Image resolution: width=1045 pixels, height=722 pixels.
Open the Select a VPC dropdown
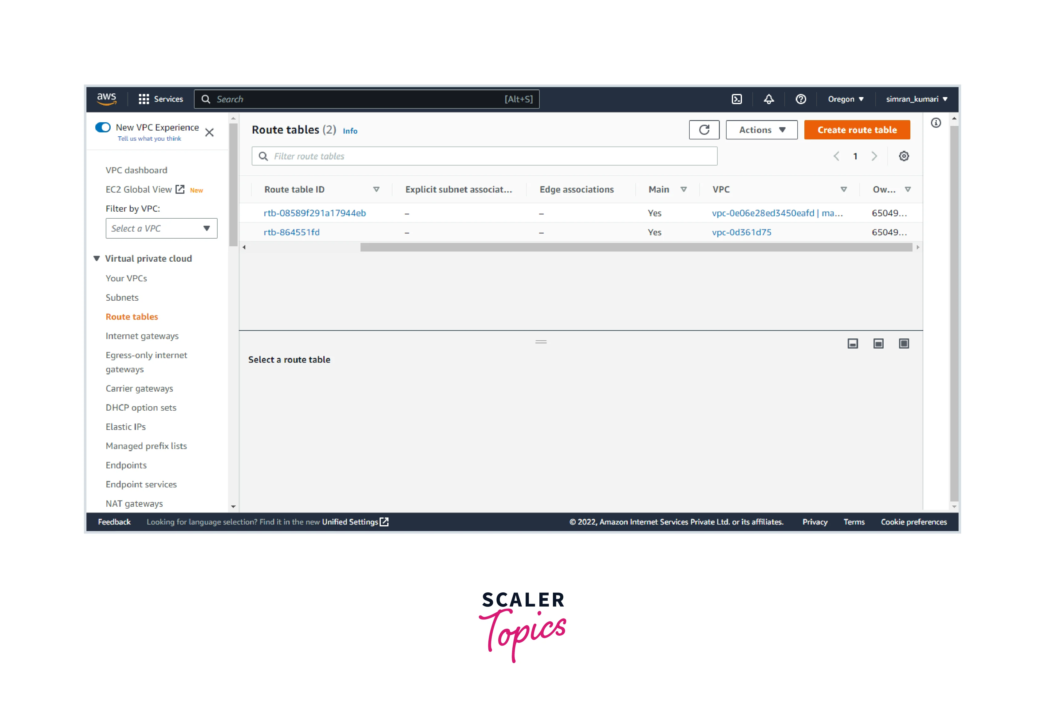161,228
